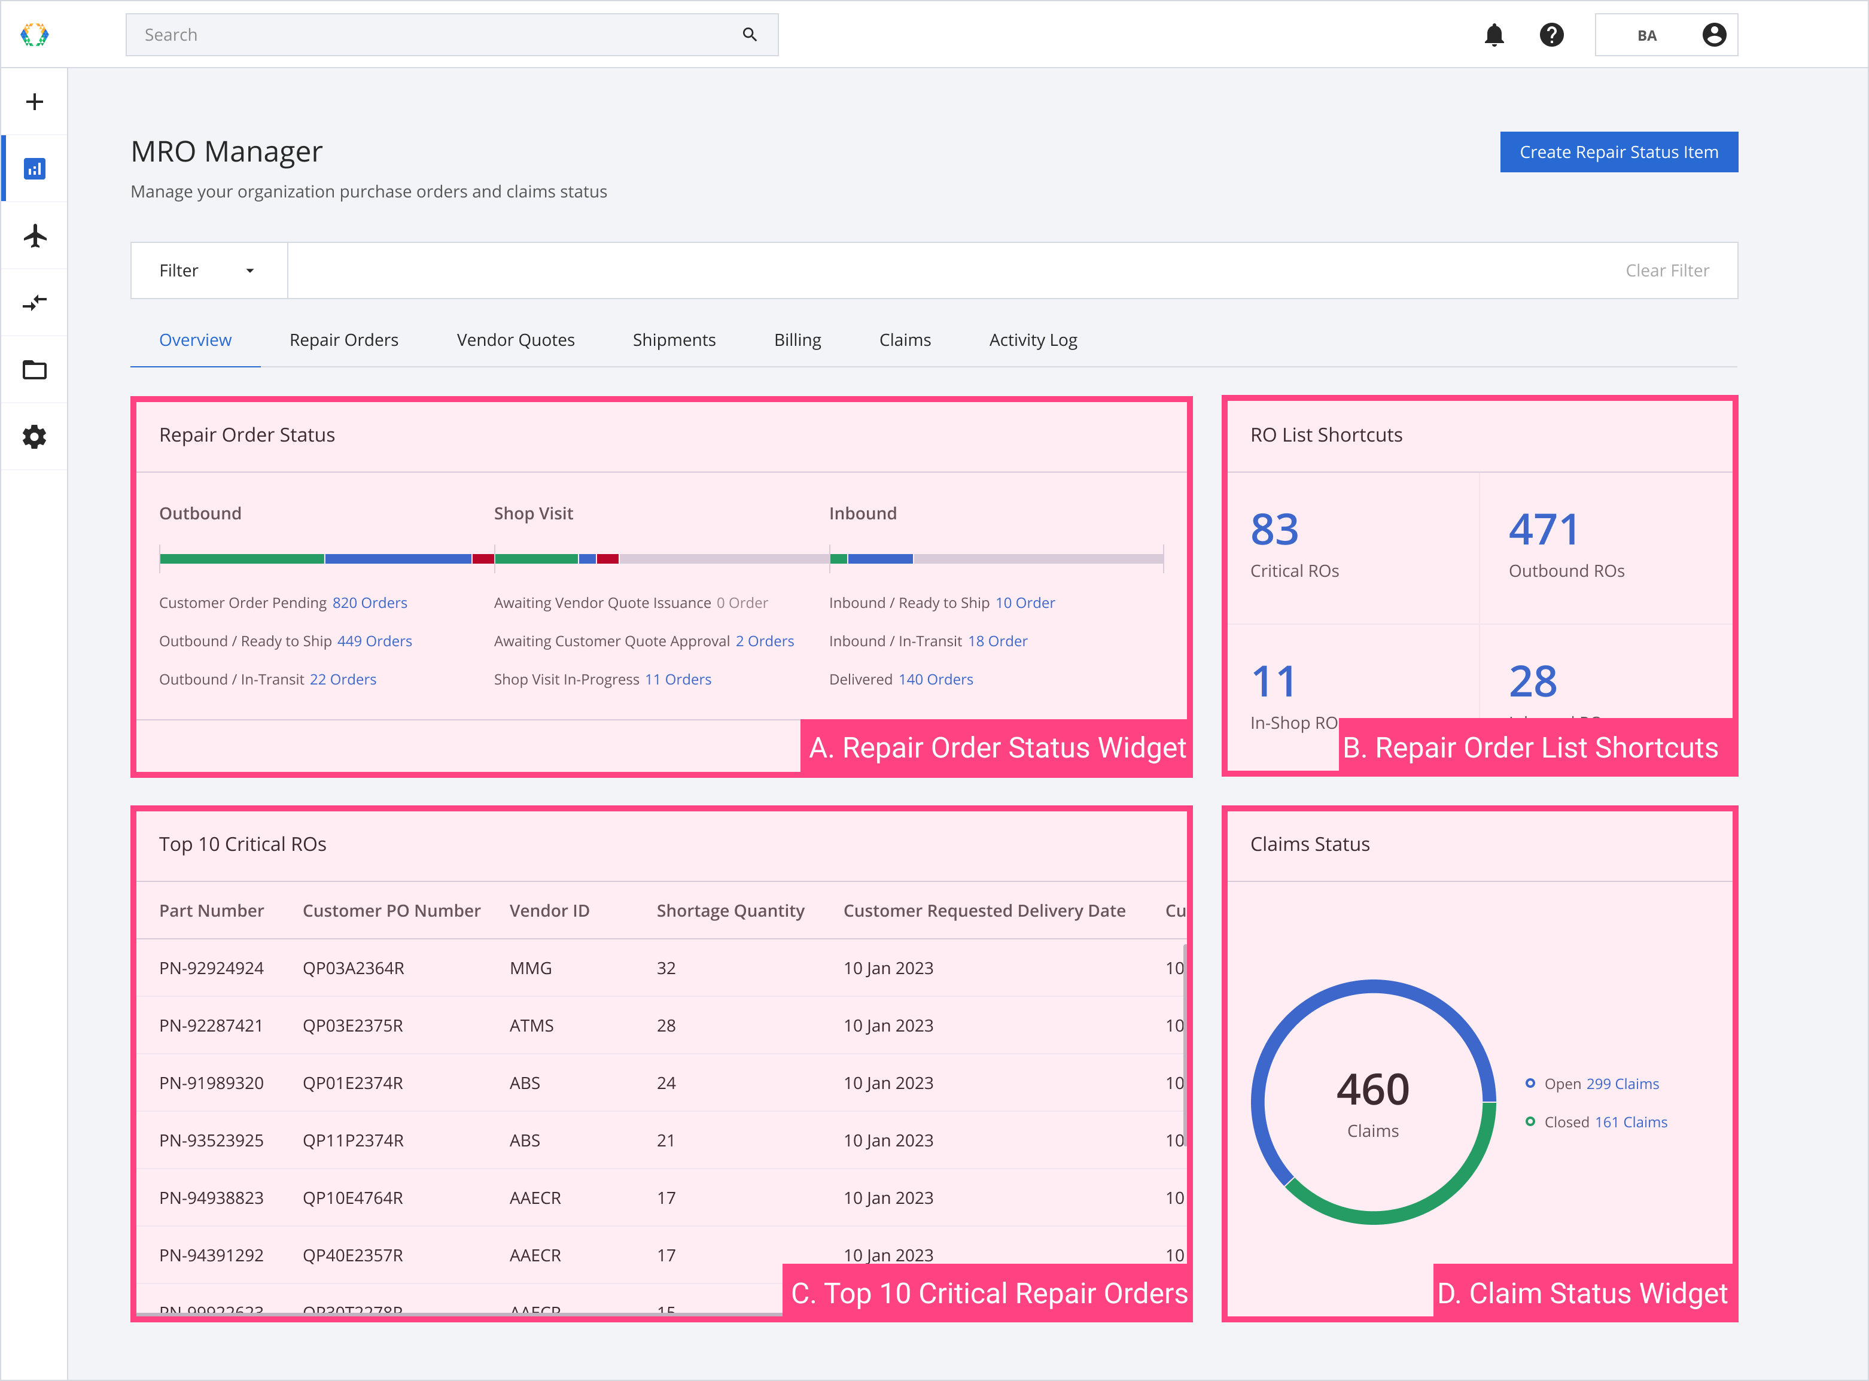
Task: Click the blue segment of Inbound bar
Action: coord(880,558)
